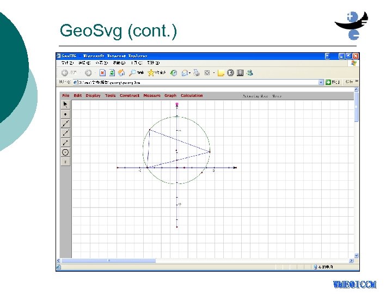Click the title bar dropdown button left of minimize
Screen dimensions: 392x294
(x=327, y=56)
